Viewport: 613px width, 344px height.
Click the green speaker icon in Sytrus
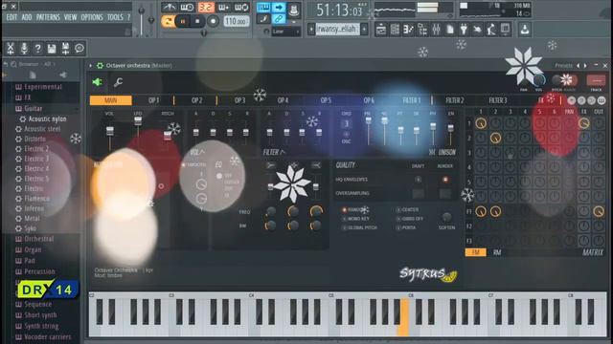point(97,82)
